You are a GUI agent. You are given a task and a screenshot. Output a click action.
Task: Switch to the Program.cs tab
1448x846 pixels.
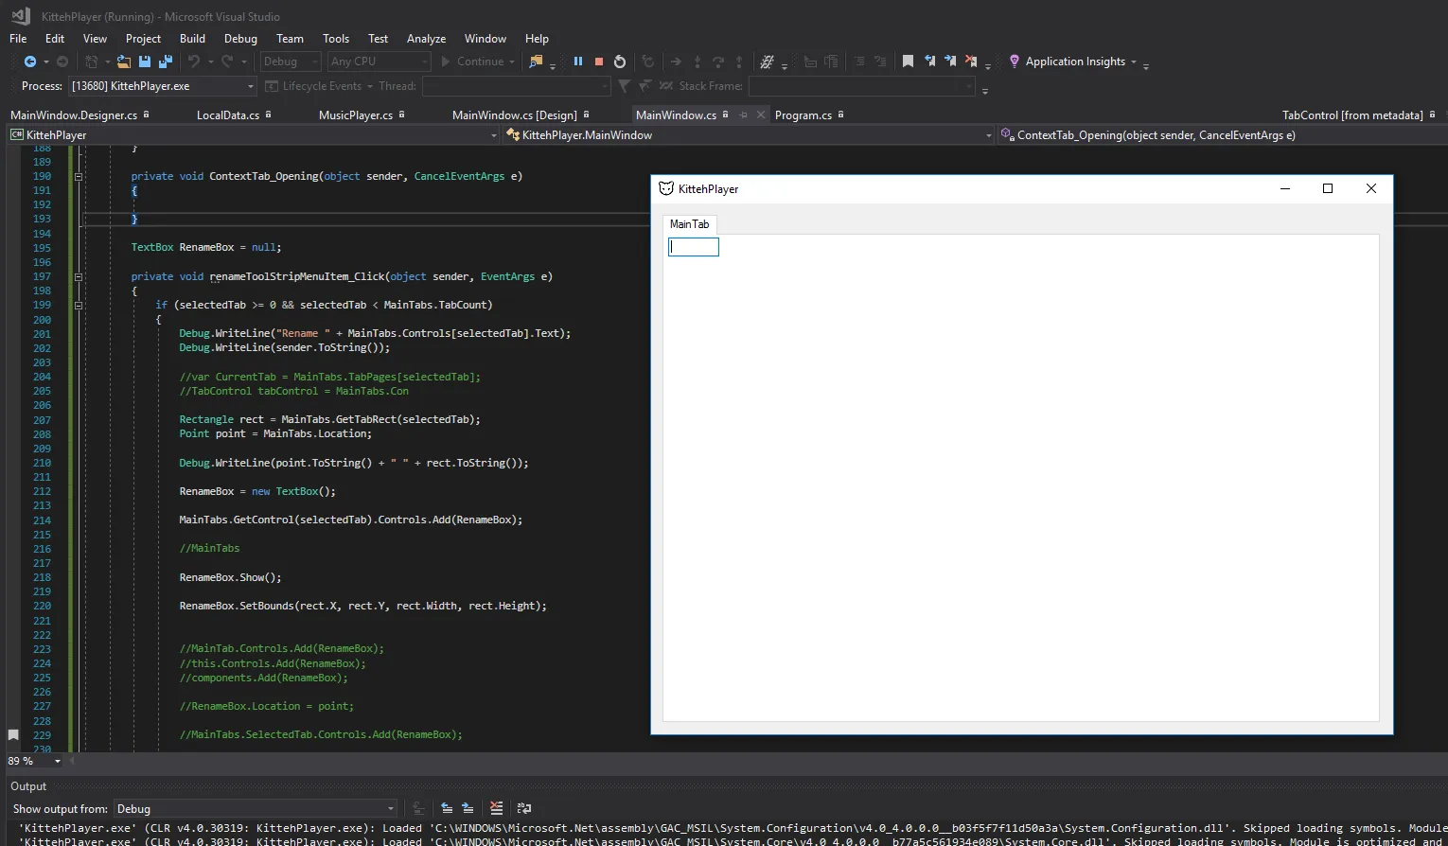click(x=803, y=115)
